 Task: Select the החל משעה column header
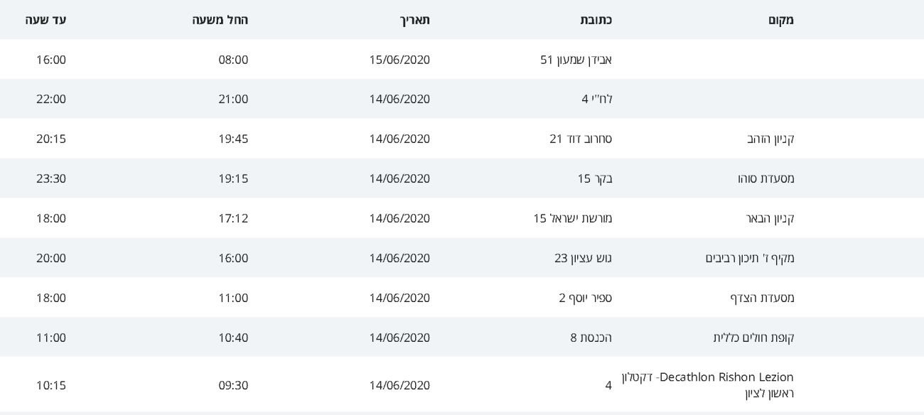point(220,20)
